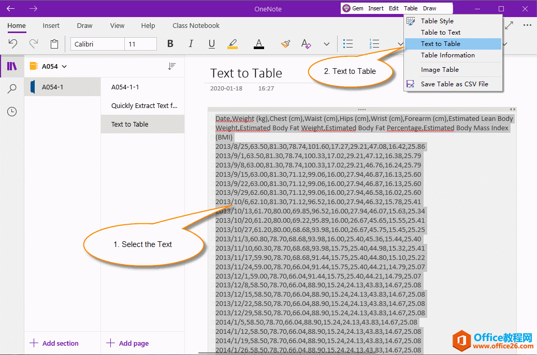
Task: Click the yellow highlighter color button
Action: click(x=233, y=44)
